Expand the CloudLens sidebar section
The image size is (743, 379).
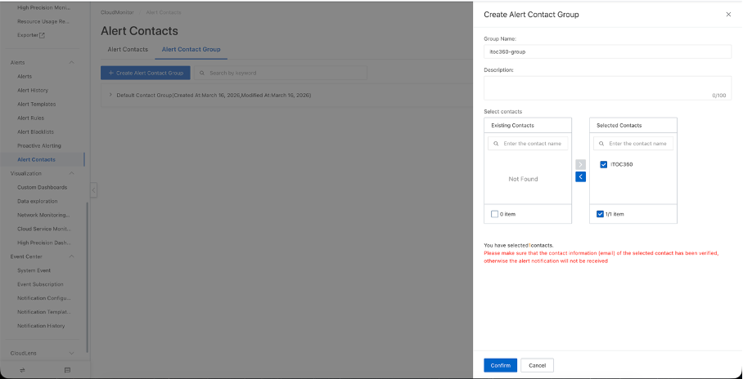click(x=72, y=353)
